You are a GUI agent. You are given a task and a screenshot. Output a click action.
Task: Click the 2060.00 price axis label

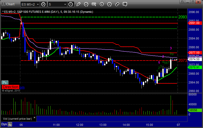pos(194,91)
